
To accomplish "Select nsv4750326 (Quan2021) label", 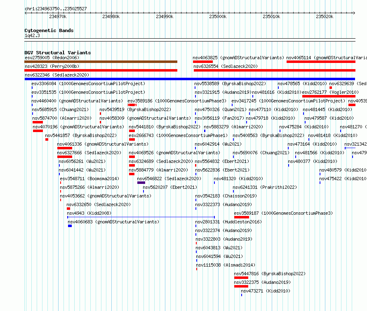I will [221, 109].
